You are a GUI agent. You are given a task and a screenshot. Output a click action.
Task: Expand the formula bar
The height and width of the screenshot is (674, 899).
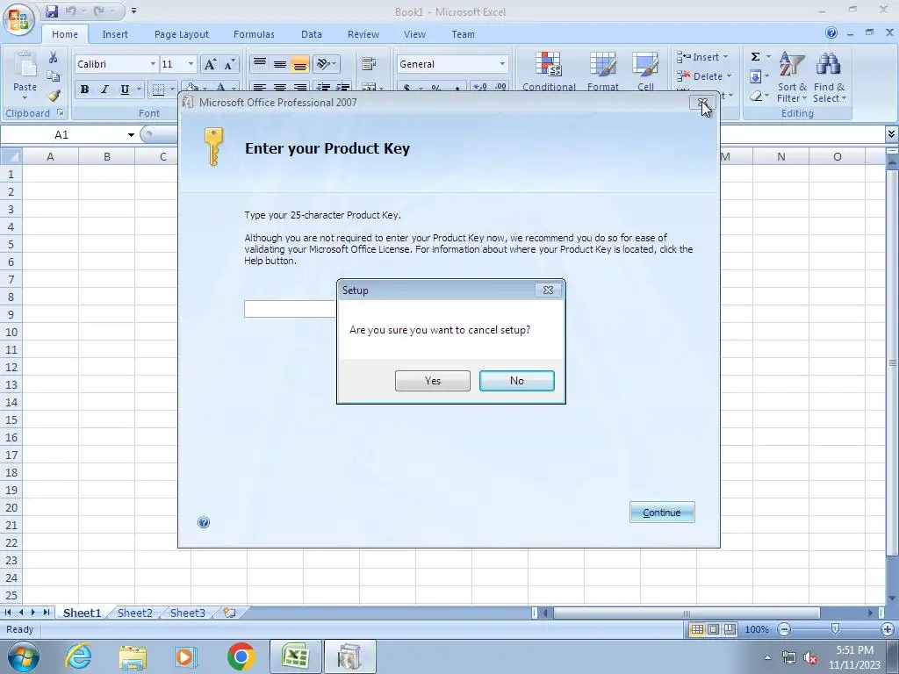click(891, 134)
